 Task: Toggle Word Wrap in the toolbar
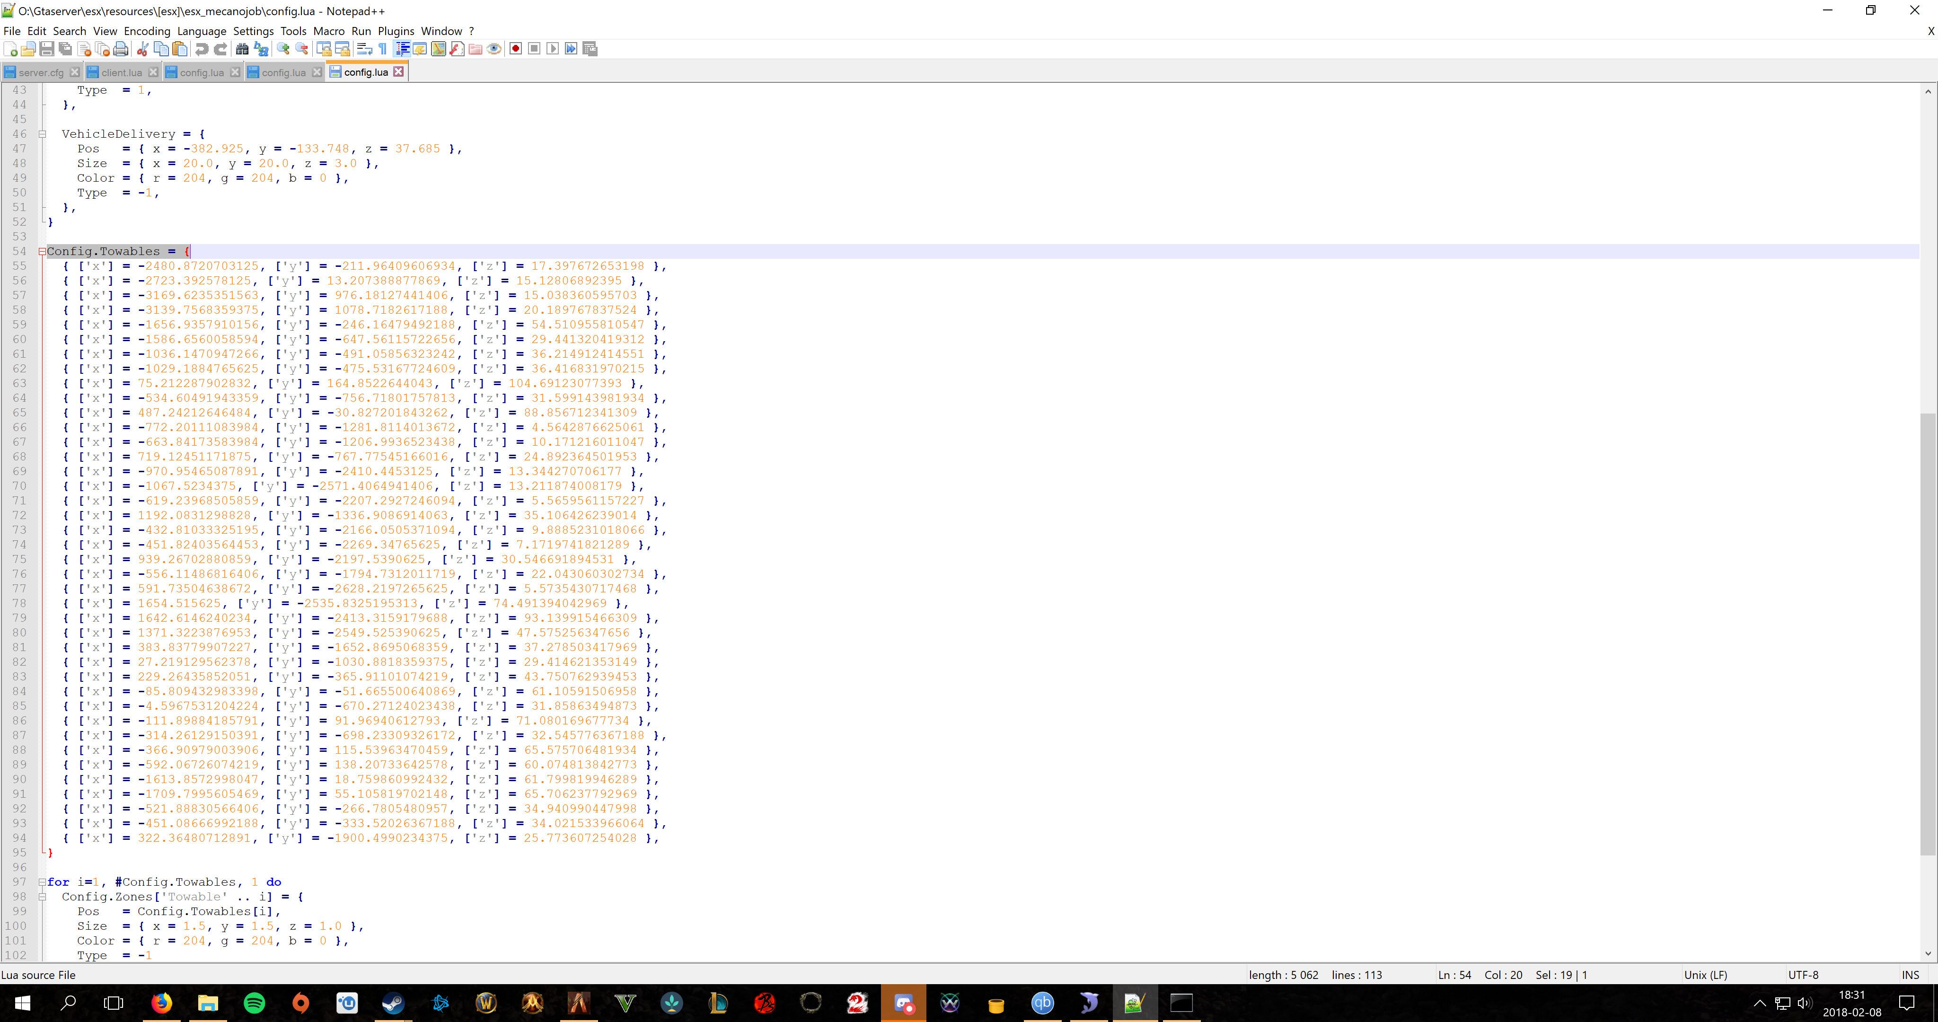coord(364,49)
